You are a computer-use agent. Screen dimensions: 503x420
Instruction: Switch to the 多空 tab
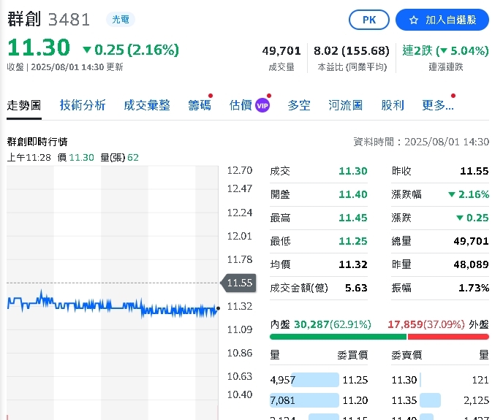tap(299, 105)
